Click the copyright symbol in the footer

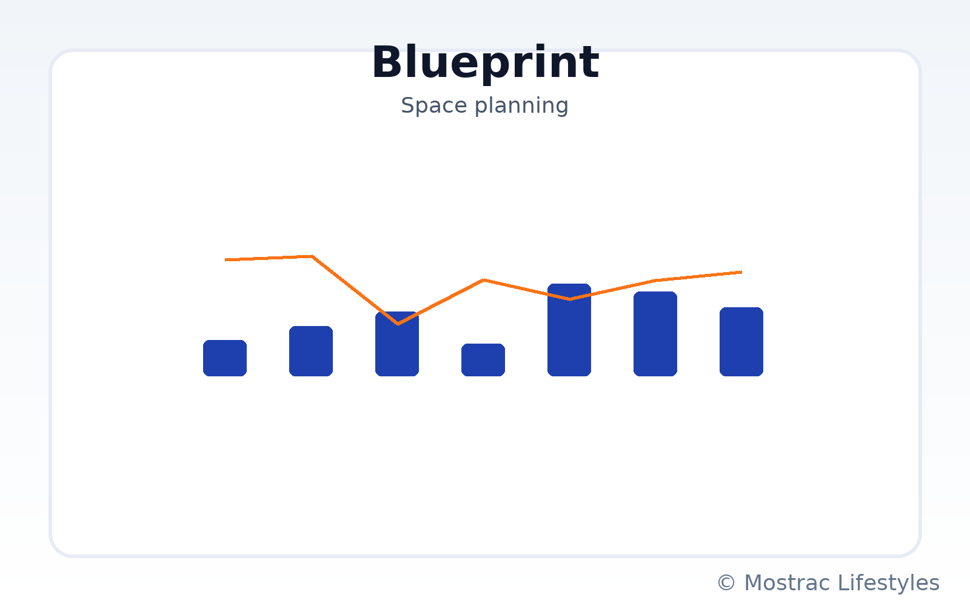coord(726,583)
